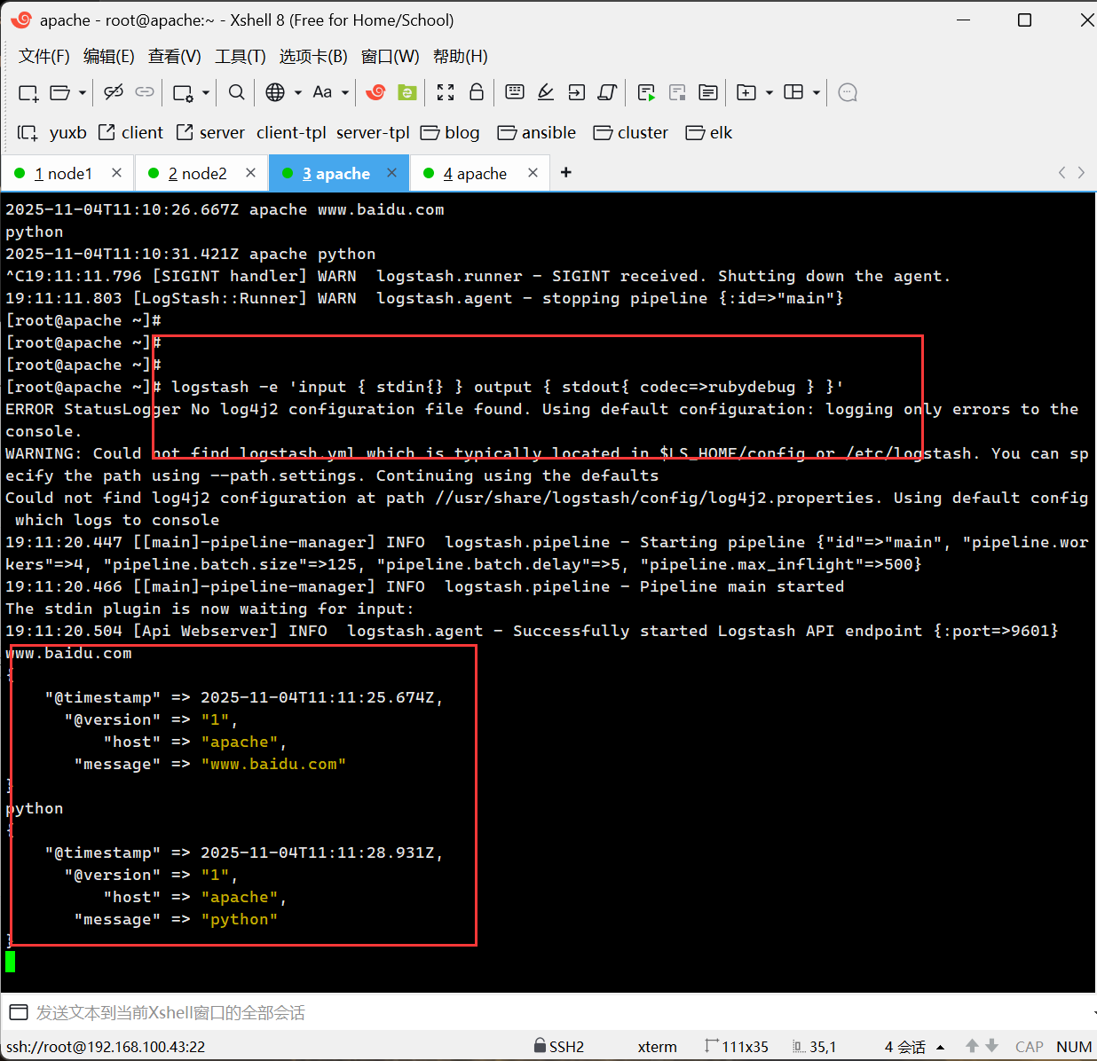This screenshot has width=1097, height=1061.
Task: Click the add quick-link bar icon
Action: 28,133
